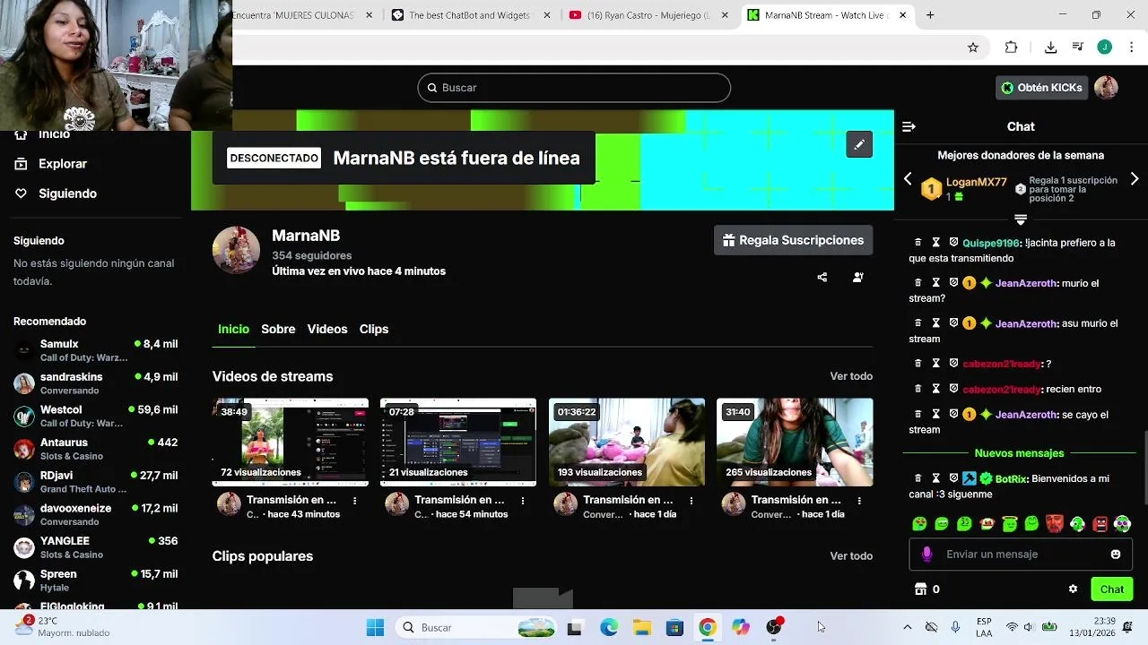Open the 01:36:22 stream video thumbnail
Viewport: 1148px width, 645px height.
click(626, 443)
